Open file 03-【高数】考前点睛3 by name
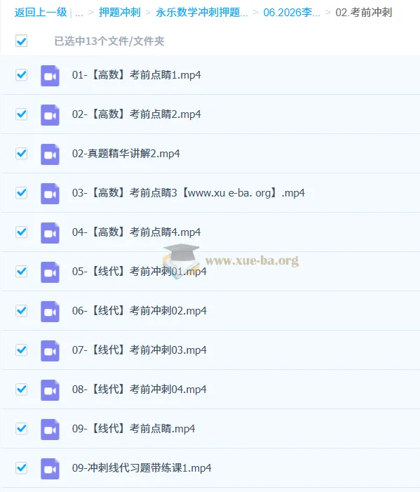This screenshot has height=492, width=420. tap(189, 193)
